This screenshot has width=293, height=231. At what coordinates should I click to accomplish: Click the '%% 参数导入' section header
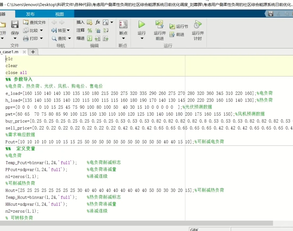point(19,79)
